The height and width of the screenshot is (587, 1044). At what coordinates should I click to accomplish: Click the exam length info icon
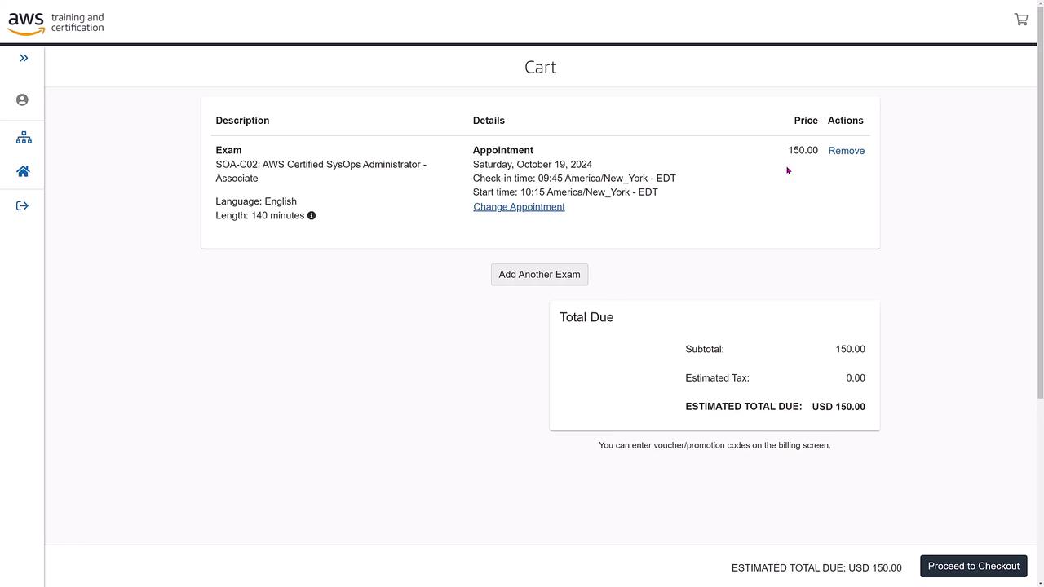click(x=312, y=216)
